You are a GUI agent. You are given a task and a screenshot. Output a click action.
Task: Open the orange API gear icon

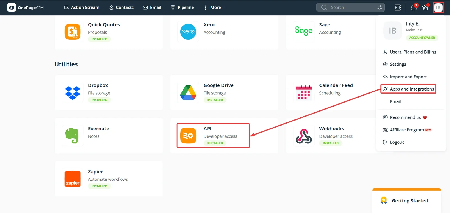[188, 136]
